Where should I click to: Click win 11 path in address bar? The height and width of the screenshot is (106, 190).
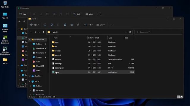tap(55, 32)
